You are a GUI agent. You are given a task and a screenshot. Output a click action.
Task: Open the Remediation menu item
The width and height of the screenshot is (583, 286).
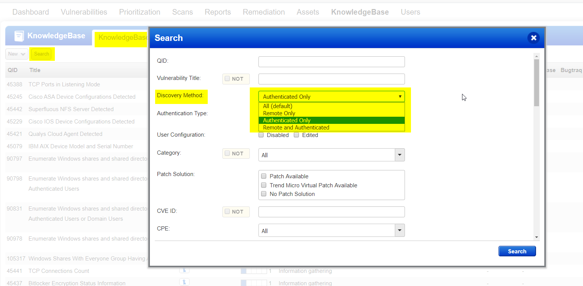click(264, 12)
